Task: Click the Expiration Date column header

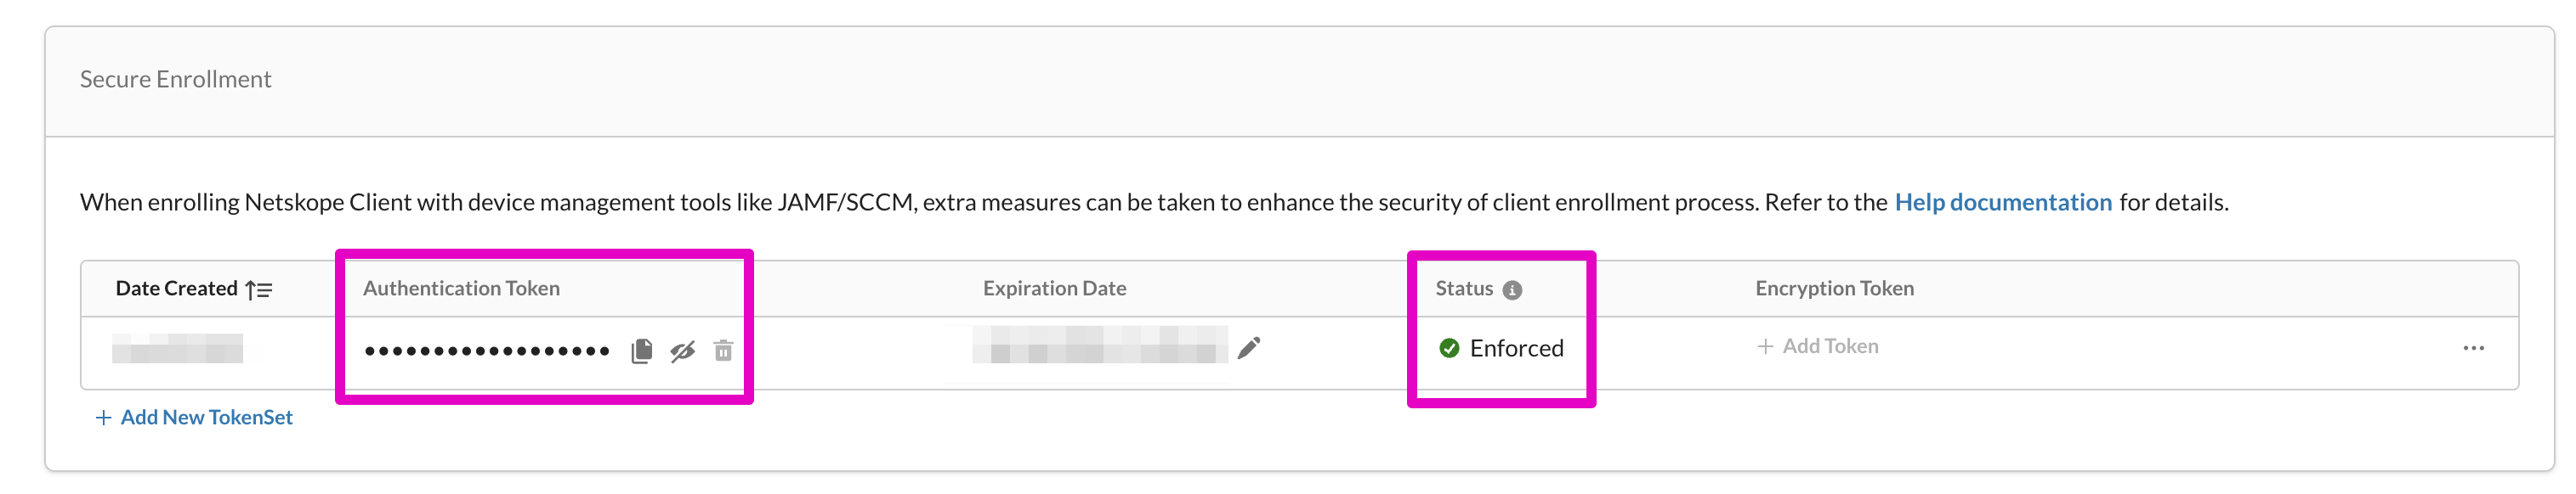Action: [x=1054, y=289]
